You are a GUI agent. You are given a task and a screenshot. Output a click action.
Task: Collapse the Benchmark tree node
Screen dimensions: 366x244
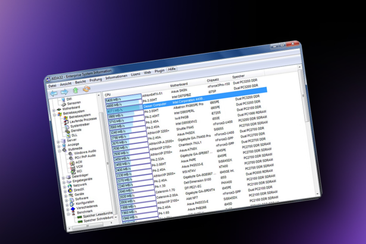click(68, 214)
